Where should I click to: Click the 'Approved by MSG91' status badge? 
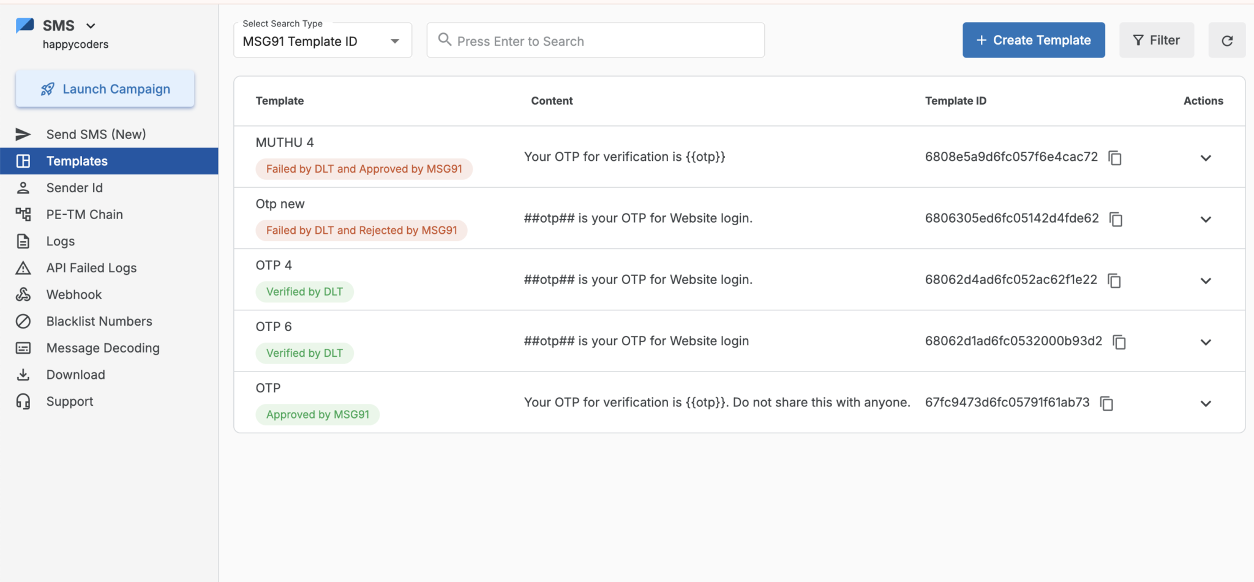[317, 414]
